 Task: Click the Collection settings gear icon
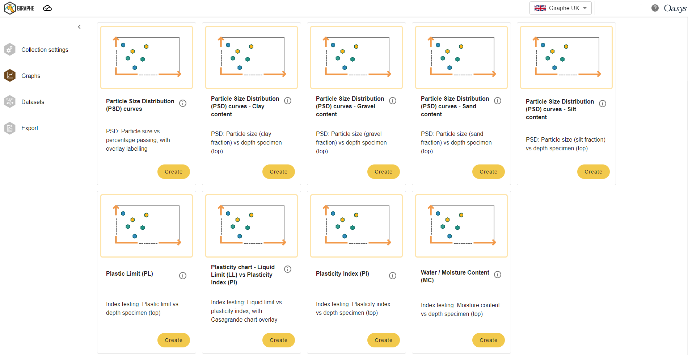10,50
